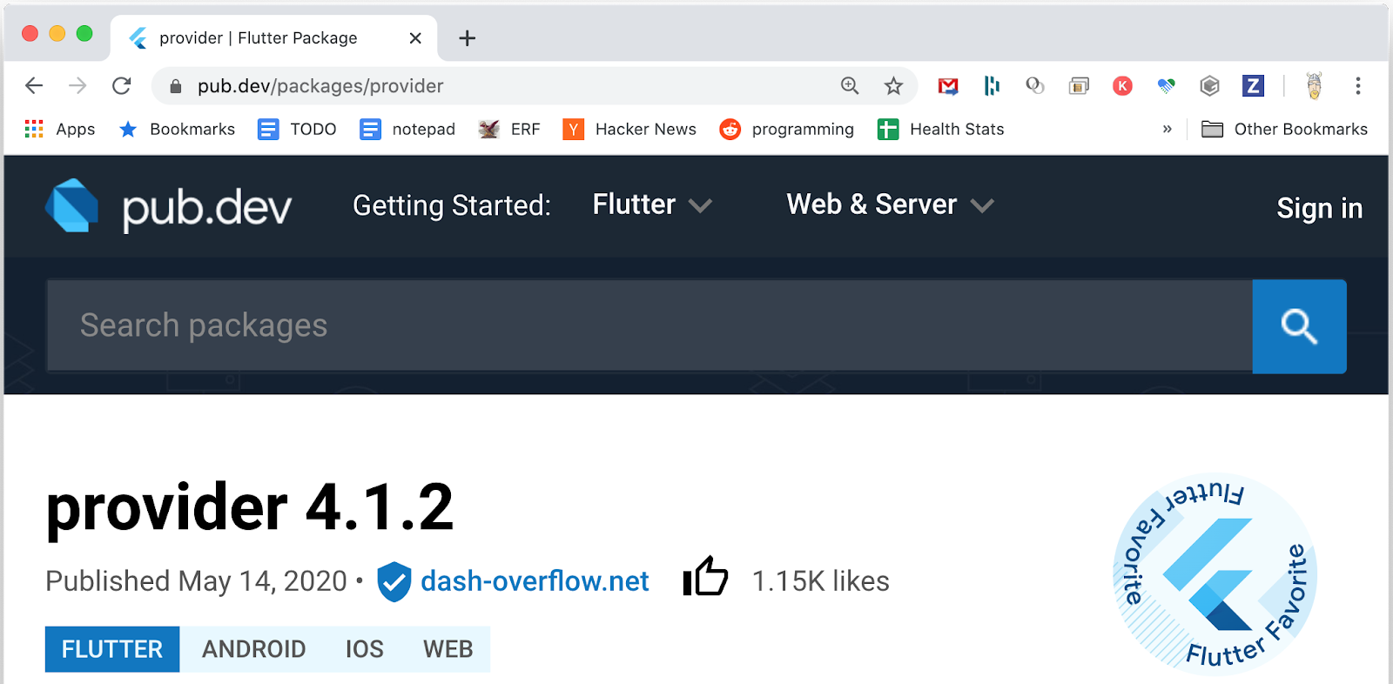The width and height of the screenshot is (1393, 684).
Task: Click the Dart logo on pub.dev header
Action: pyautogui.click(x=71, y=206)
